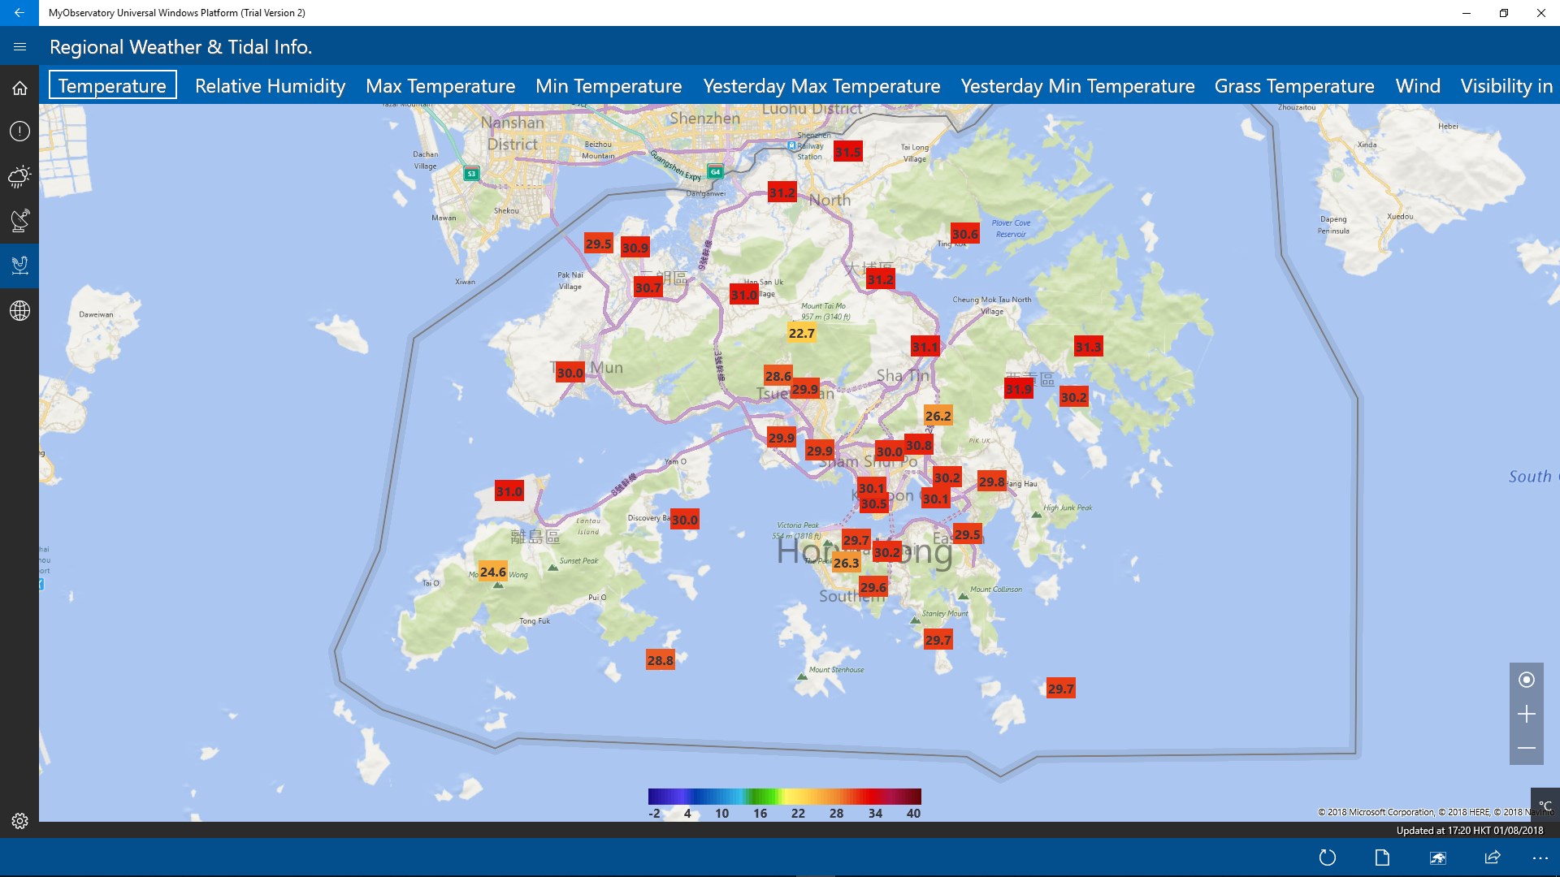
Task: Share the current map view
Action: [x=1493, y=858]
